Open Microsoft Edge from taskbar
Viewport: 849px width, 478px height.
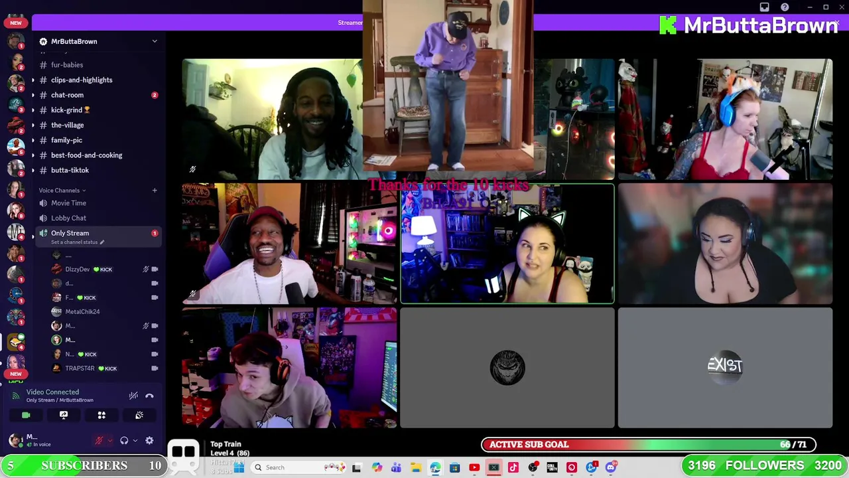[435, 467]
